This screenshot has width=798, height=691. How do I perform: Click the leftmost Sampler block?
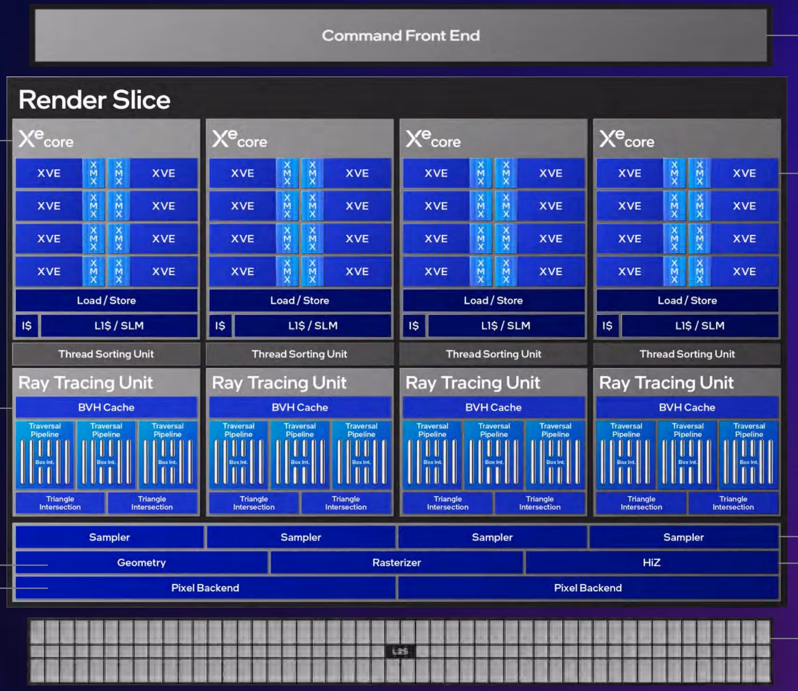point(110,537)
